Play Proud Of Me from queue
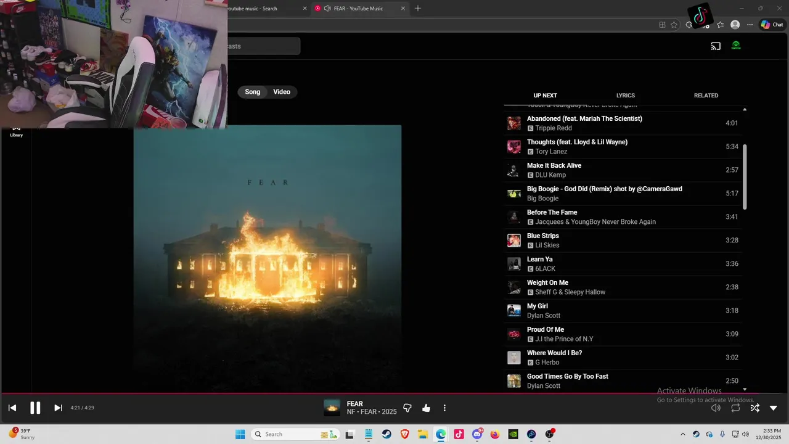 tap(623, 334)
